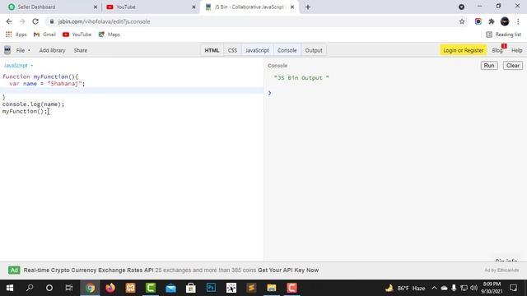The height and width of the screenshot is (296, 527).
Task: Show hidden system tray icons
Action: (x=434, y=288)
